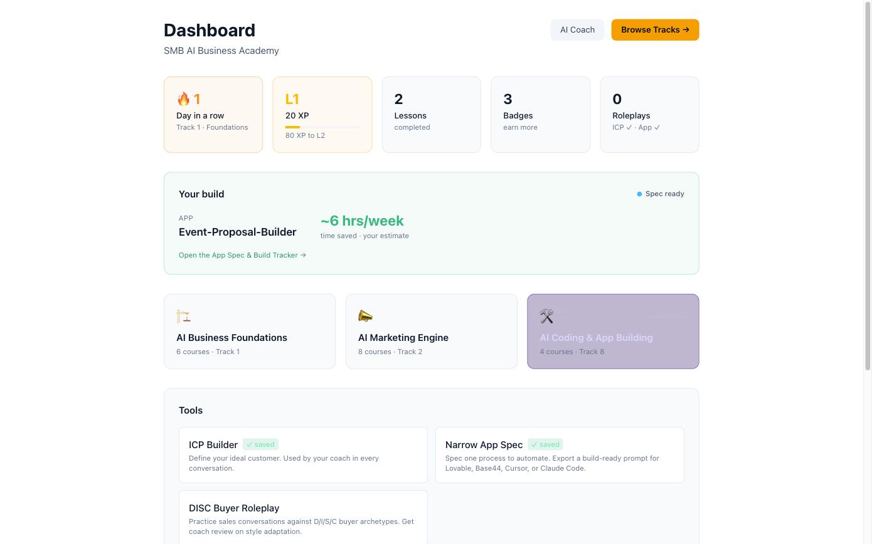The width and height of the screenshot is (872, 544).
Task: Click the 4 courses · Track 8 text
Action: (x=572, y=352)
